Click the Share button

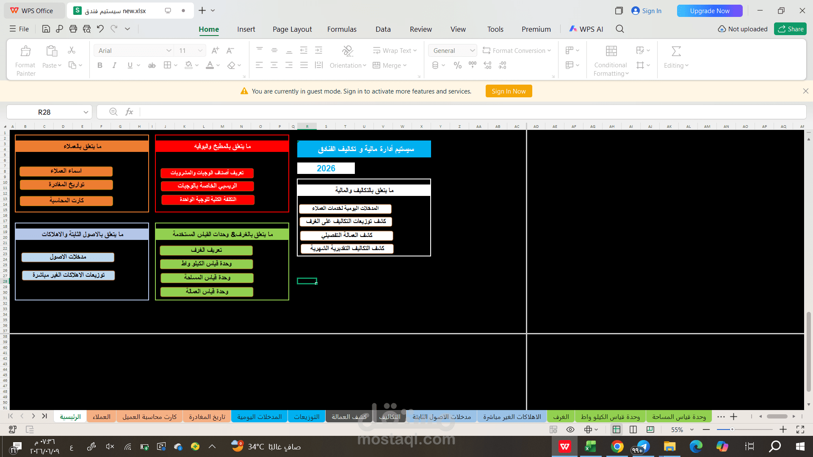[790, 29]
